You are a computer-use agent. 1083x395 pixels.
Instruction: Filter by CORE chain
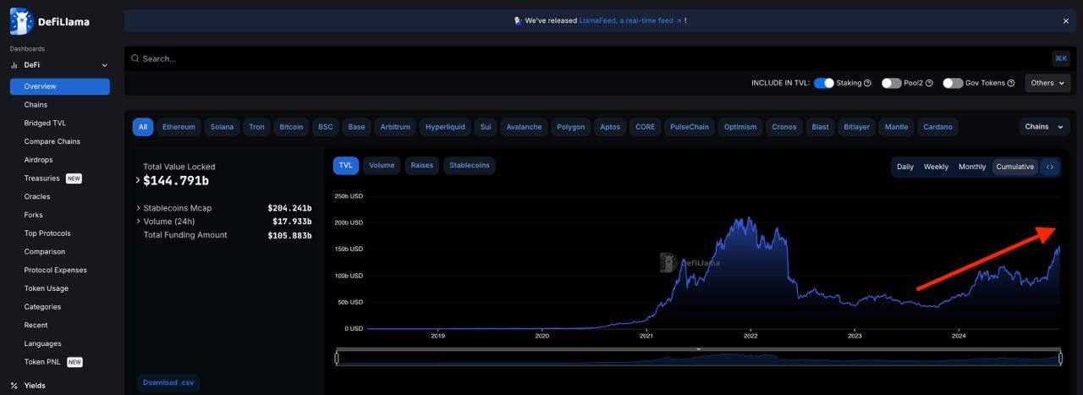point(645,127)
